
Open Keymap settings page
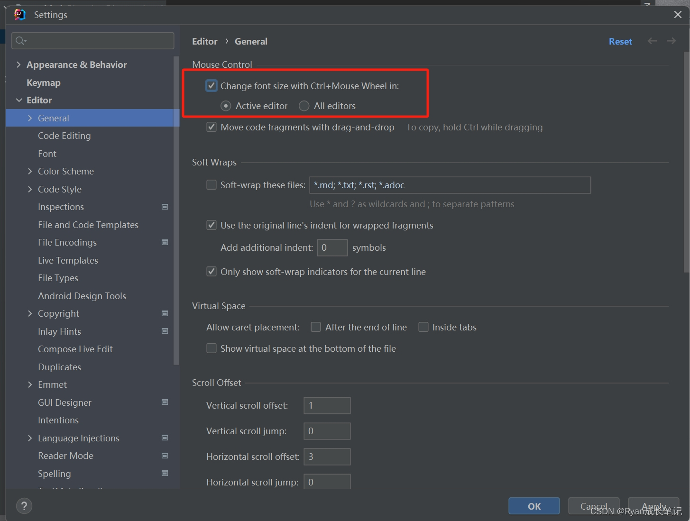click(44, 82)
